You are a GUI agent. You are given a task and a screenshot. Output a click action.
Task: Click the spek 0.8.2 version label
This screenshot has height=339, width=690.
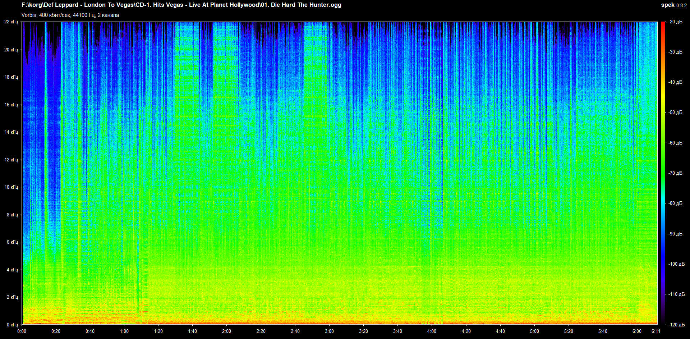tap(673, 5)
